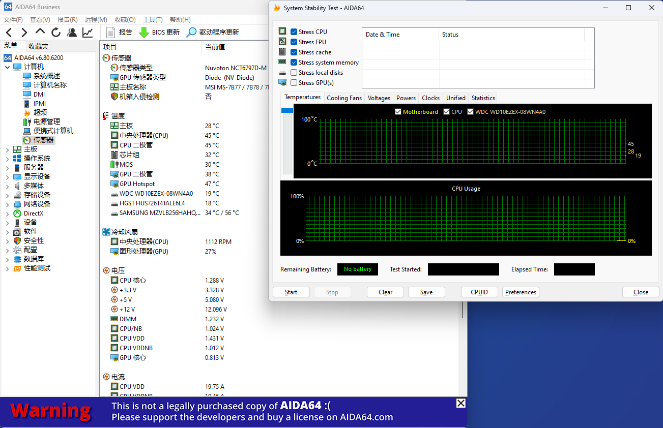Viewport: 663px width, 428px height.
Task: Toggle Stress CPU checkbox
Action: tap(294, 32)
